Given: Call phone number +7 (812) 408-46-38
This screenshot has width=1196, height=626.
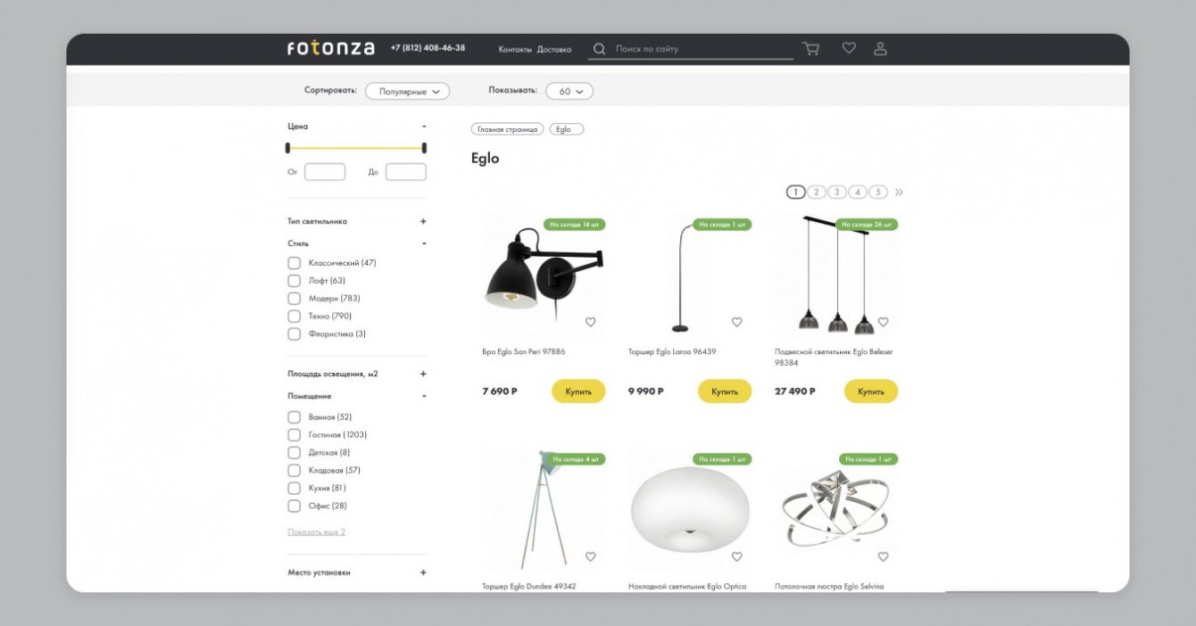Looking at the screenshot, I should [428, 48].
